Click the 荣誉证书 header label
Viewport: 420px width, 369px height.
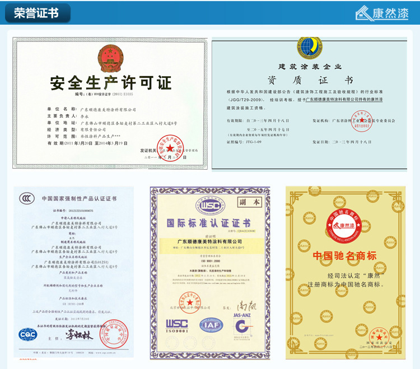[38, 13]
